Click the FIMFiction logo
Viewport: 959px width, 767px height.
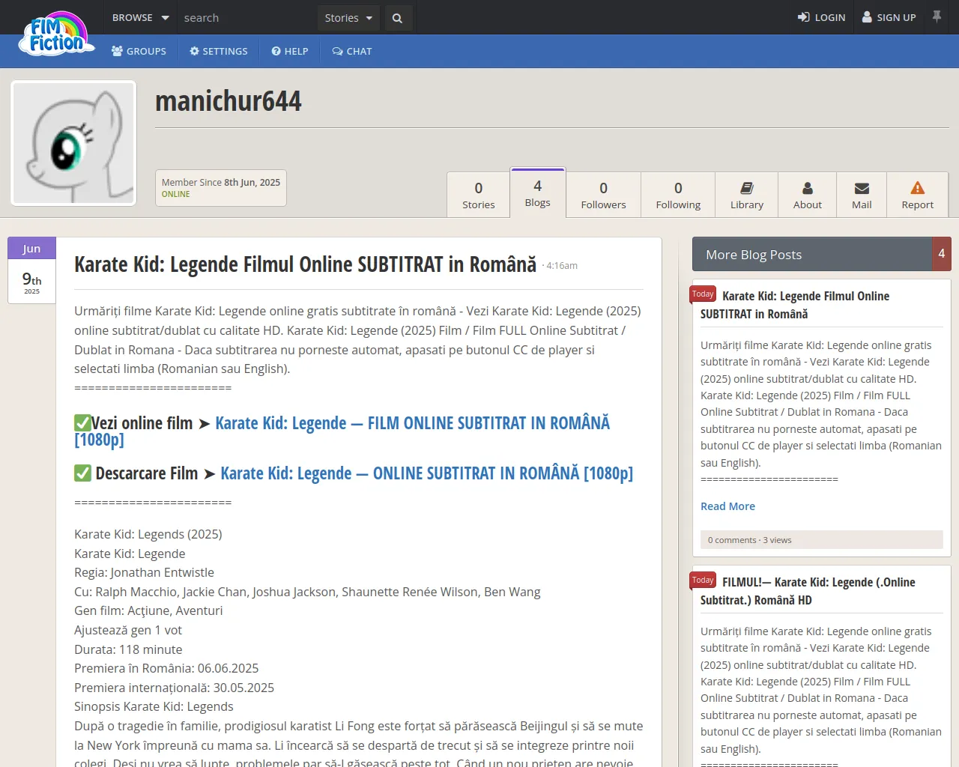click(58, 35)
